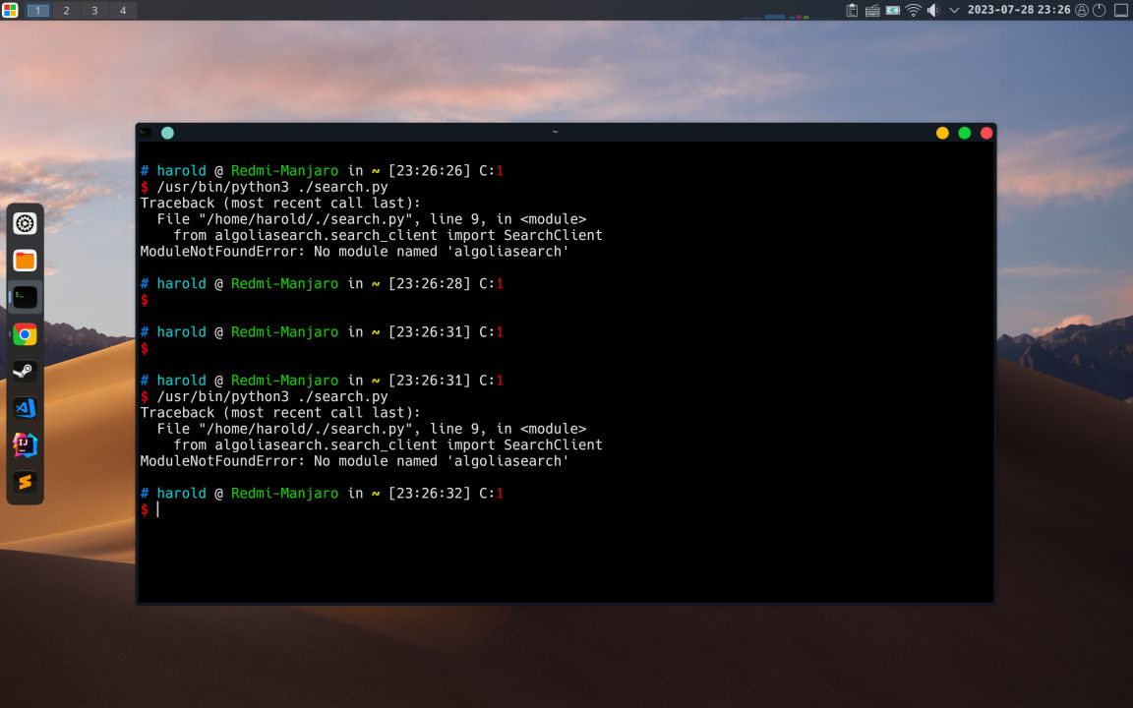The width and height of the screenshot is (1133, 708).
Task: Click the lock screen icon in panel
Action: tap(1082, 10)
